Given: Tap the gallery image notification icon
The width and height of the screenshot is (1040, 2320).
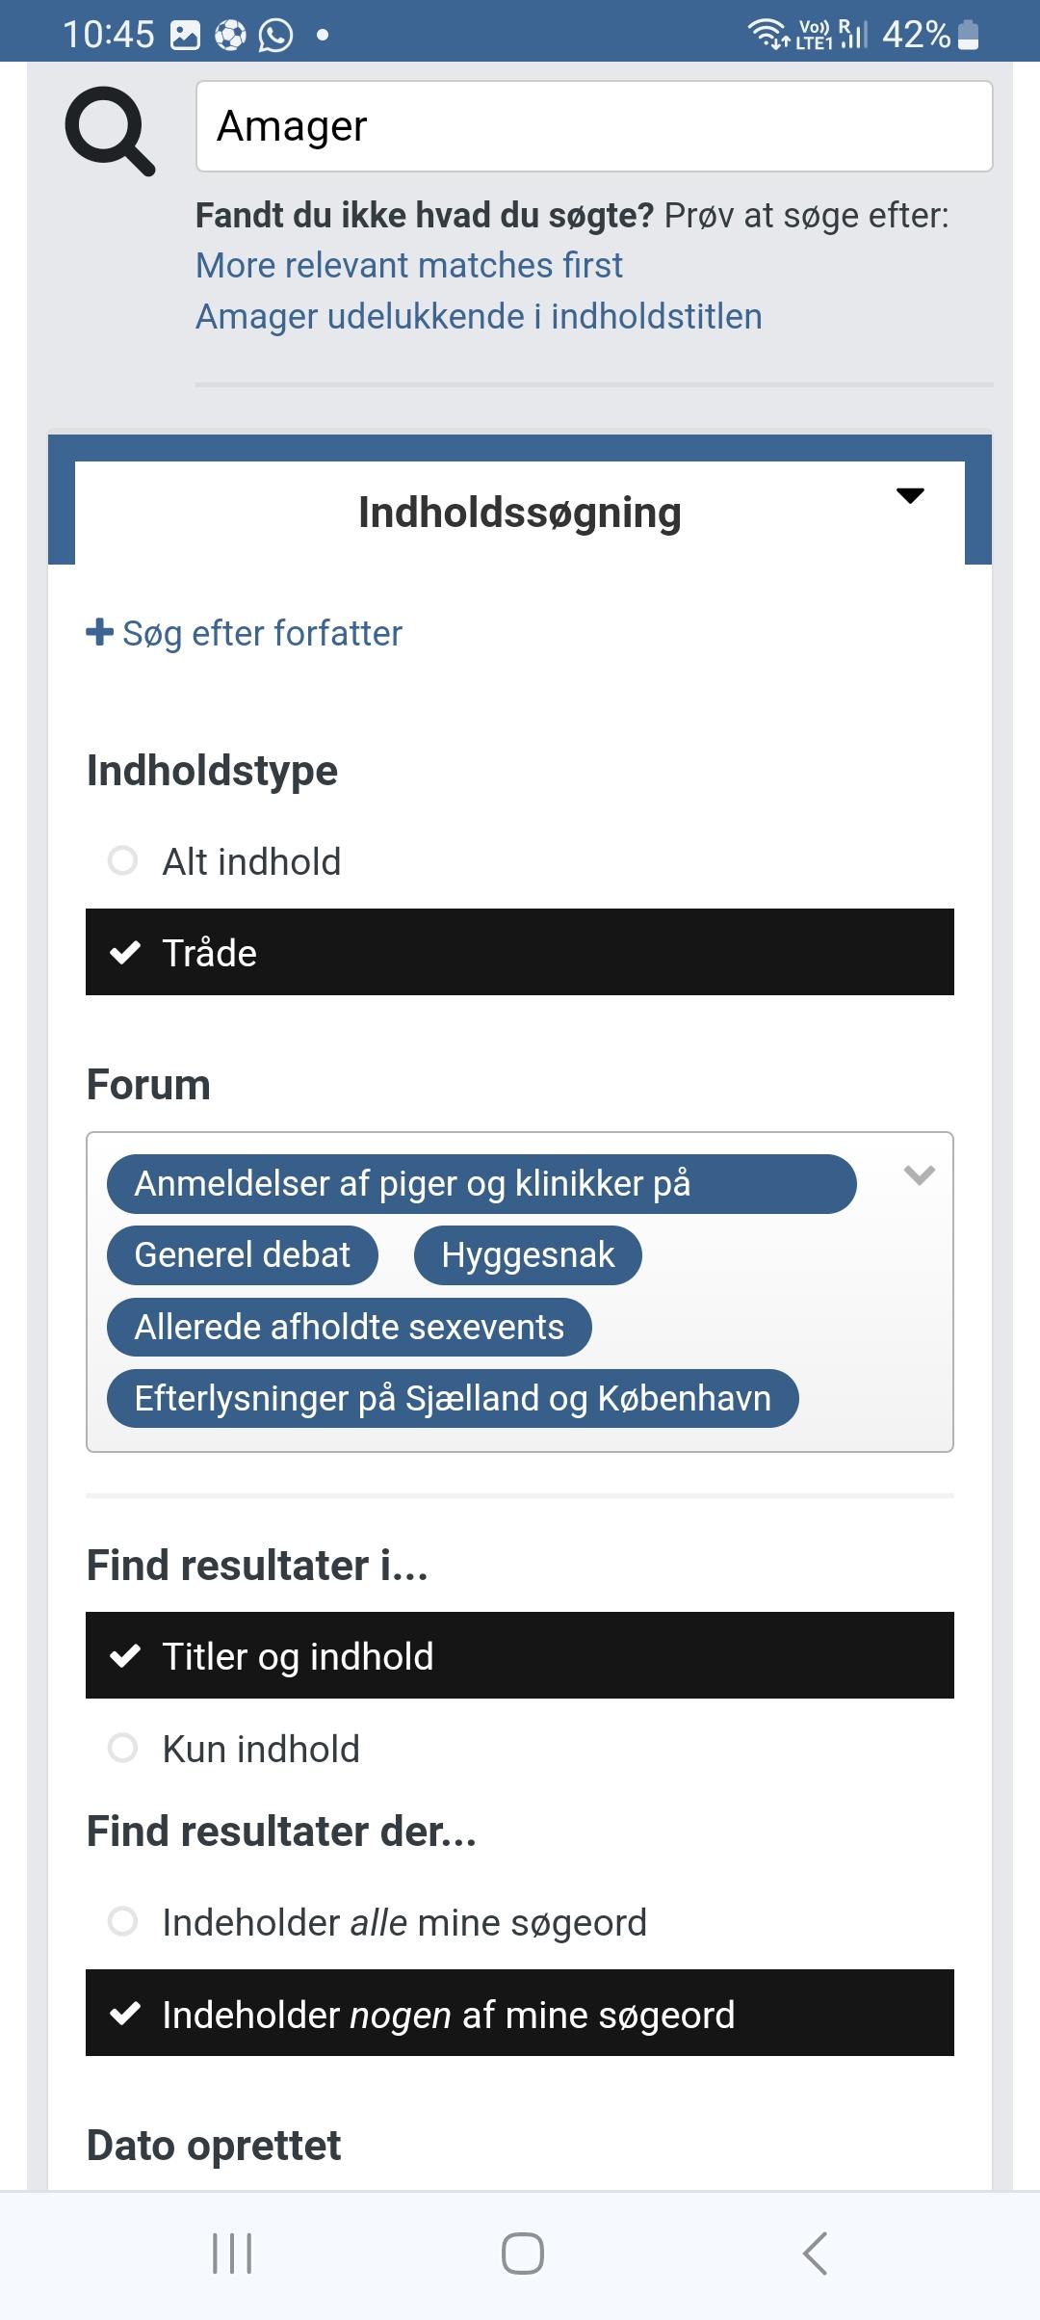Looking at the screenshot, I should [185, 36].
